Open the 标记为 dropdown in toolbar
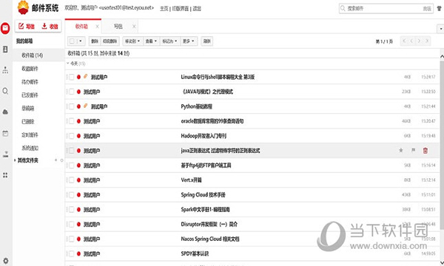 (x=169, y=41)
